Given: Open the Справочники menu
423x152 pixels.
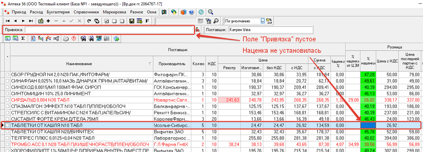Looking at the screenshot, I should (86, 12).
